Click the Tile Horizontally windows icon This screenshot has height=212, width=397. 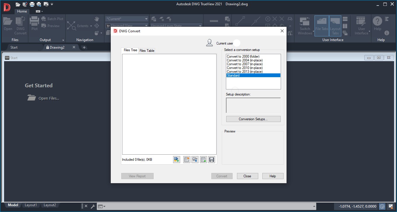[345, 19]
